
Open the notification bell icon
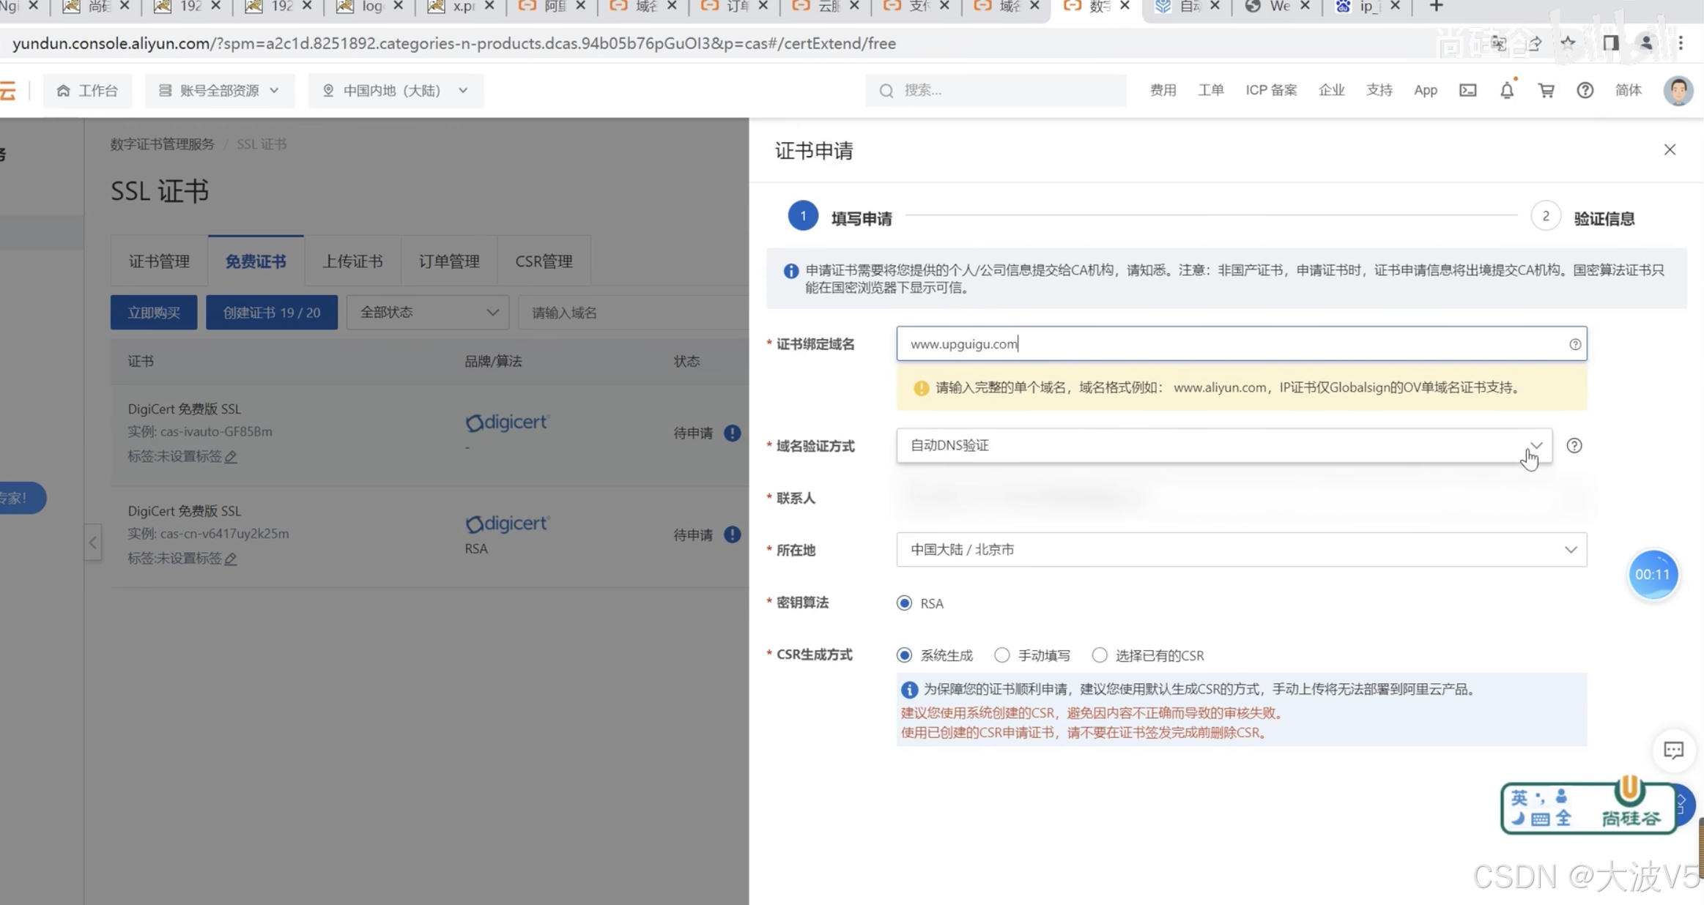[x=1506, y=90]
